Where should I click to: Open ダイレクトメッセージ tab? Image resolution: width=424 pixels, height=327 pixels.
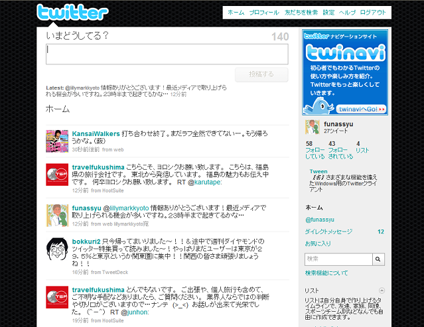click(329, 231)
